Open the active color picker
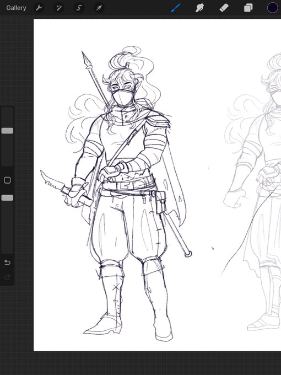 click(272, 8)
